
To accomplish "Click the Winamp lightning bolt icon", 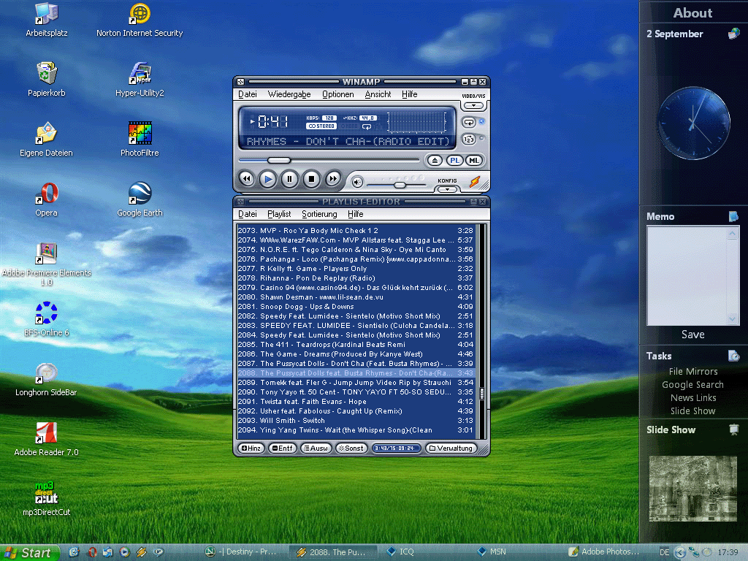I will click(x=475, y=182).
